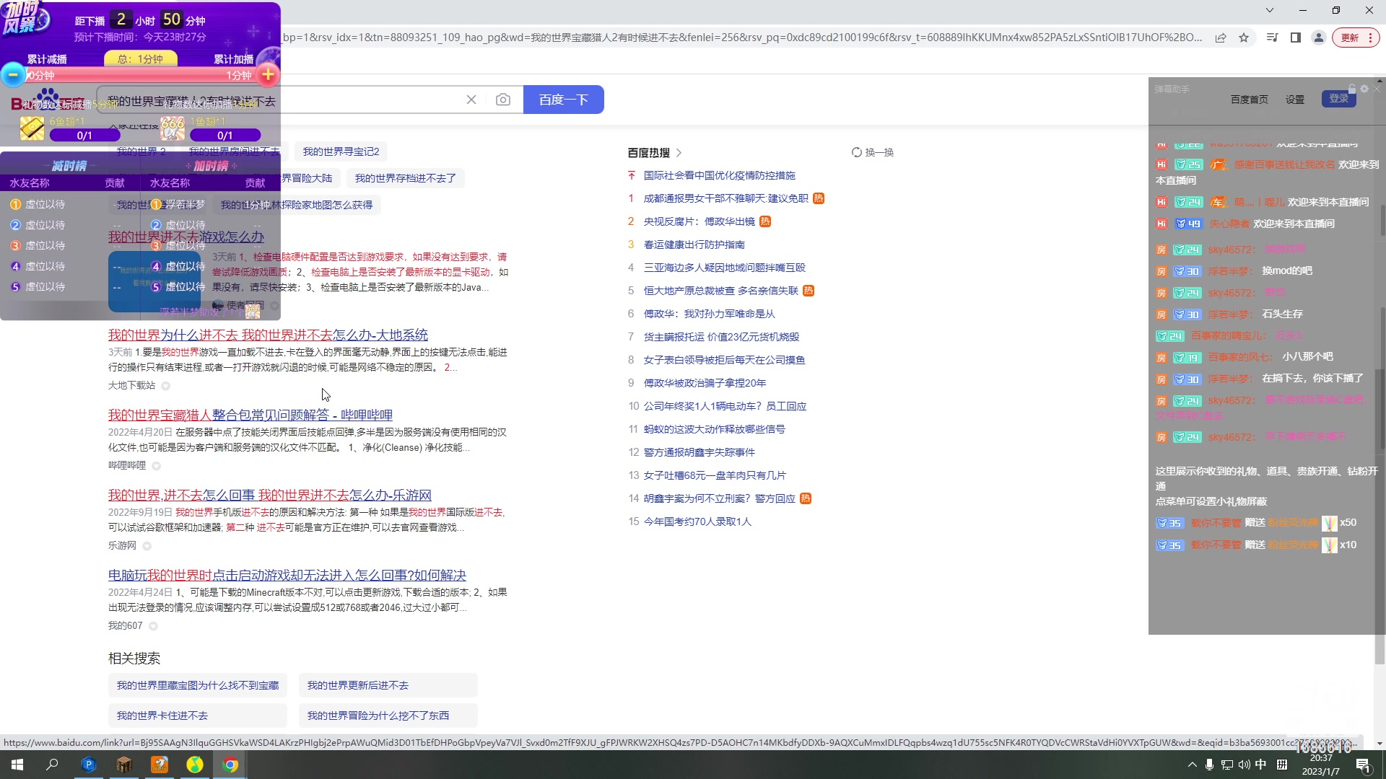Toggle the lock icon in the danmaku assistant
The width and height of the screenshot is (1386, 779).
tap(1352, 89)
